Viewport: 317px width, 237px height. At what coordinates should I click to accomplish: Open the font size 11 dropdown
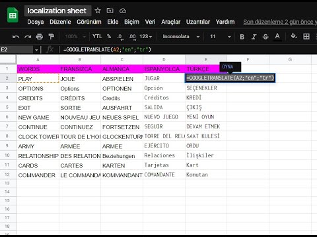pos(220,37)
